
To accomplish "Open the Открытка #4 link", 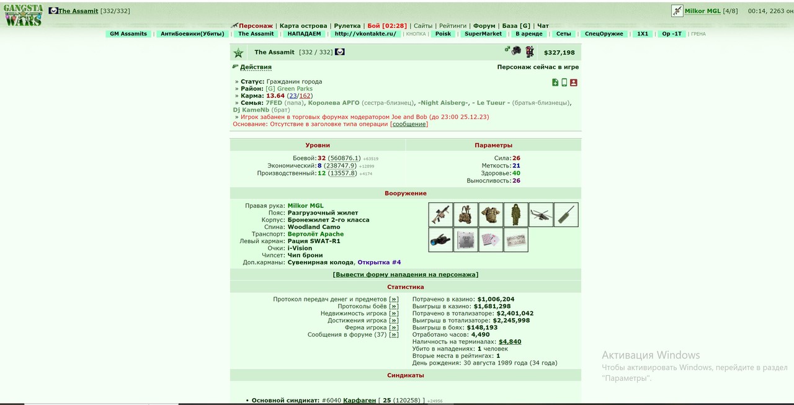I will pos(379,262).
